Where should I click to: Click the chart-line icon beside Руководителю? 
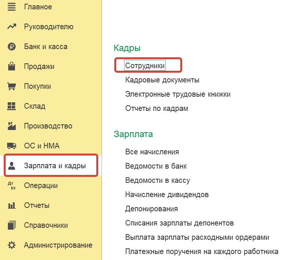coord(12,27)
